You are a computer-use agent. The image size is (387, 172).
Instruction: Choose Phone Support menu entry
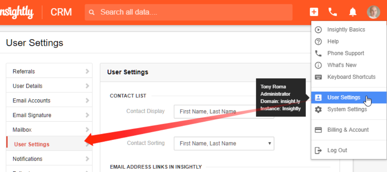point(349,53)
